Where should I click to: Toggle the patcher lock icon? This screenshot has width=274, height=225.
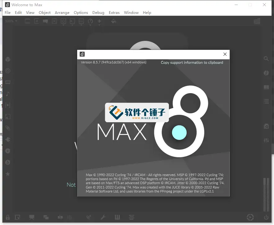point(8,217)
